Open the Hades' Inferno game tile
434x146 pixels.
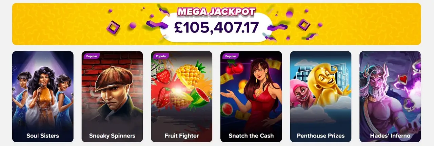pyautogui.click(x=390, y=96)
